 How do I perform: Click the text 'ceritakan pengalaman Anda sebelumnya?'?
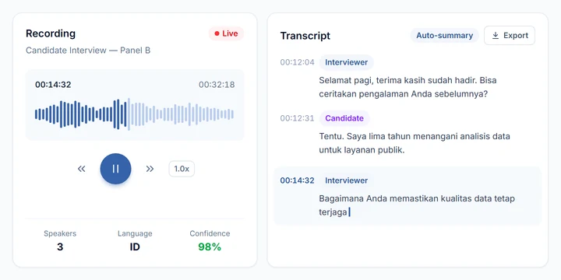click(404, 94)
